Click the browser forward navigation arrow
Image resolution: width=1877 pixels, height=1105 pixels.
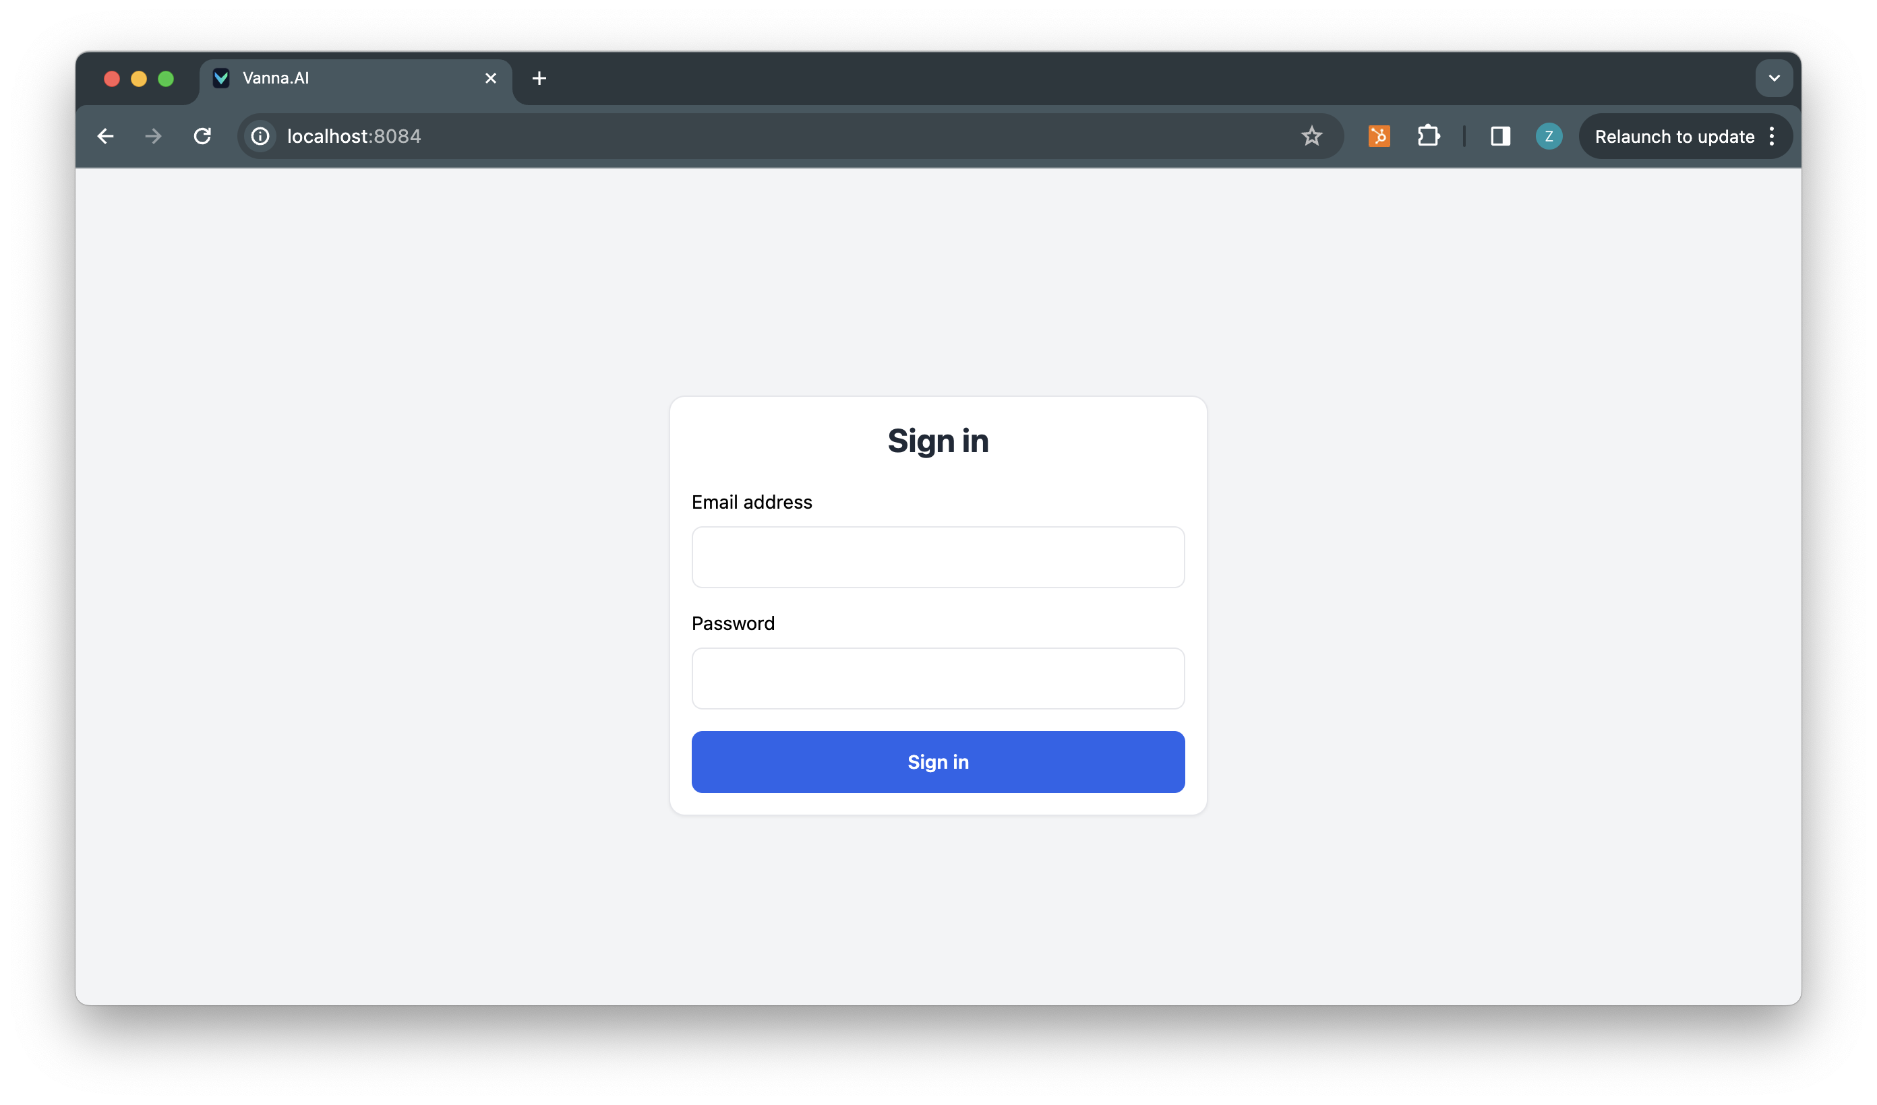tap(154, 137)
